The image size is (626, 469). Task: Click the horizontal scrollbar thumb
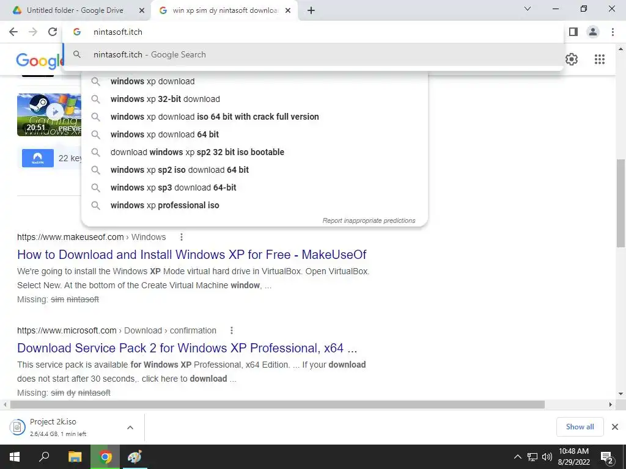click(278, 404)
